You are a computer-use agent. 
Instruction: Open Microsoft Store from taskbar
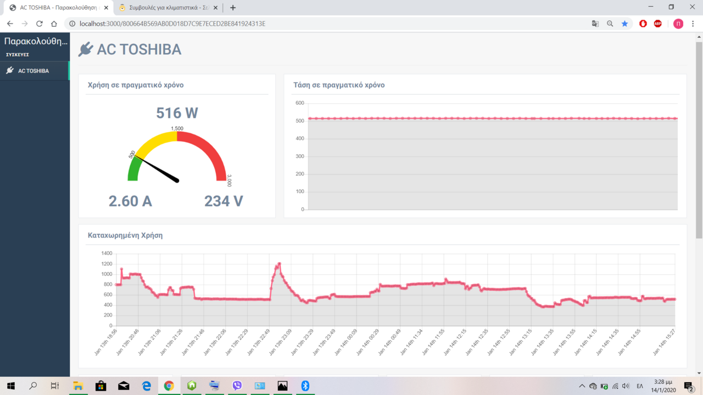point(101,386)
